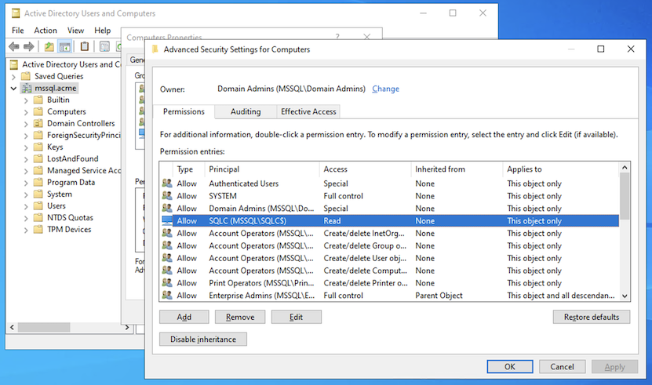The image size is (652, 385).
Task: Open the File menu
Action: click(18, 31)
